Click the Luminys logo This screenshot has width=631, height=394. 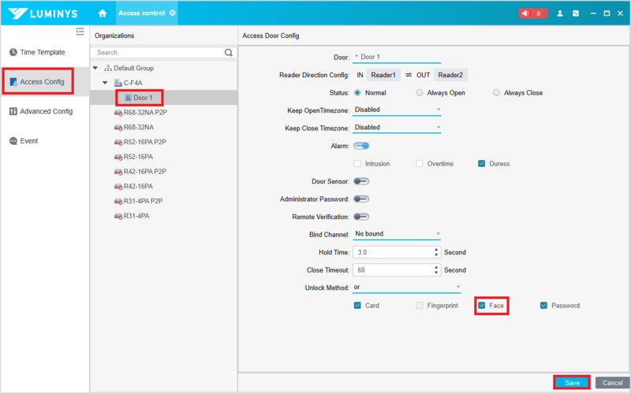coord(43,13)
